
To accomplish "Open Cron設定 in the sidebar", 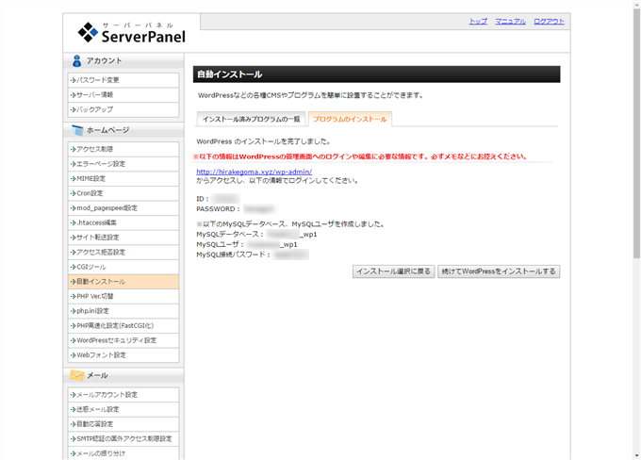I will [90, 193].
